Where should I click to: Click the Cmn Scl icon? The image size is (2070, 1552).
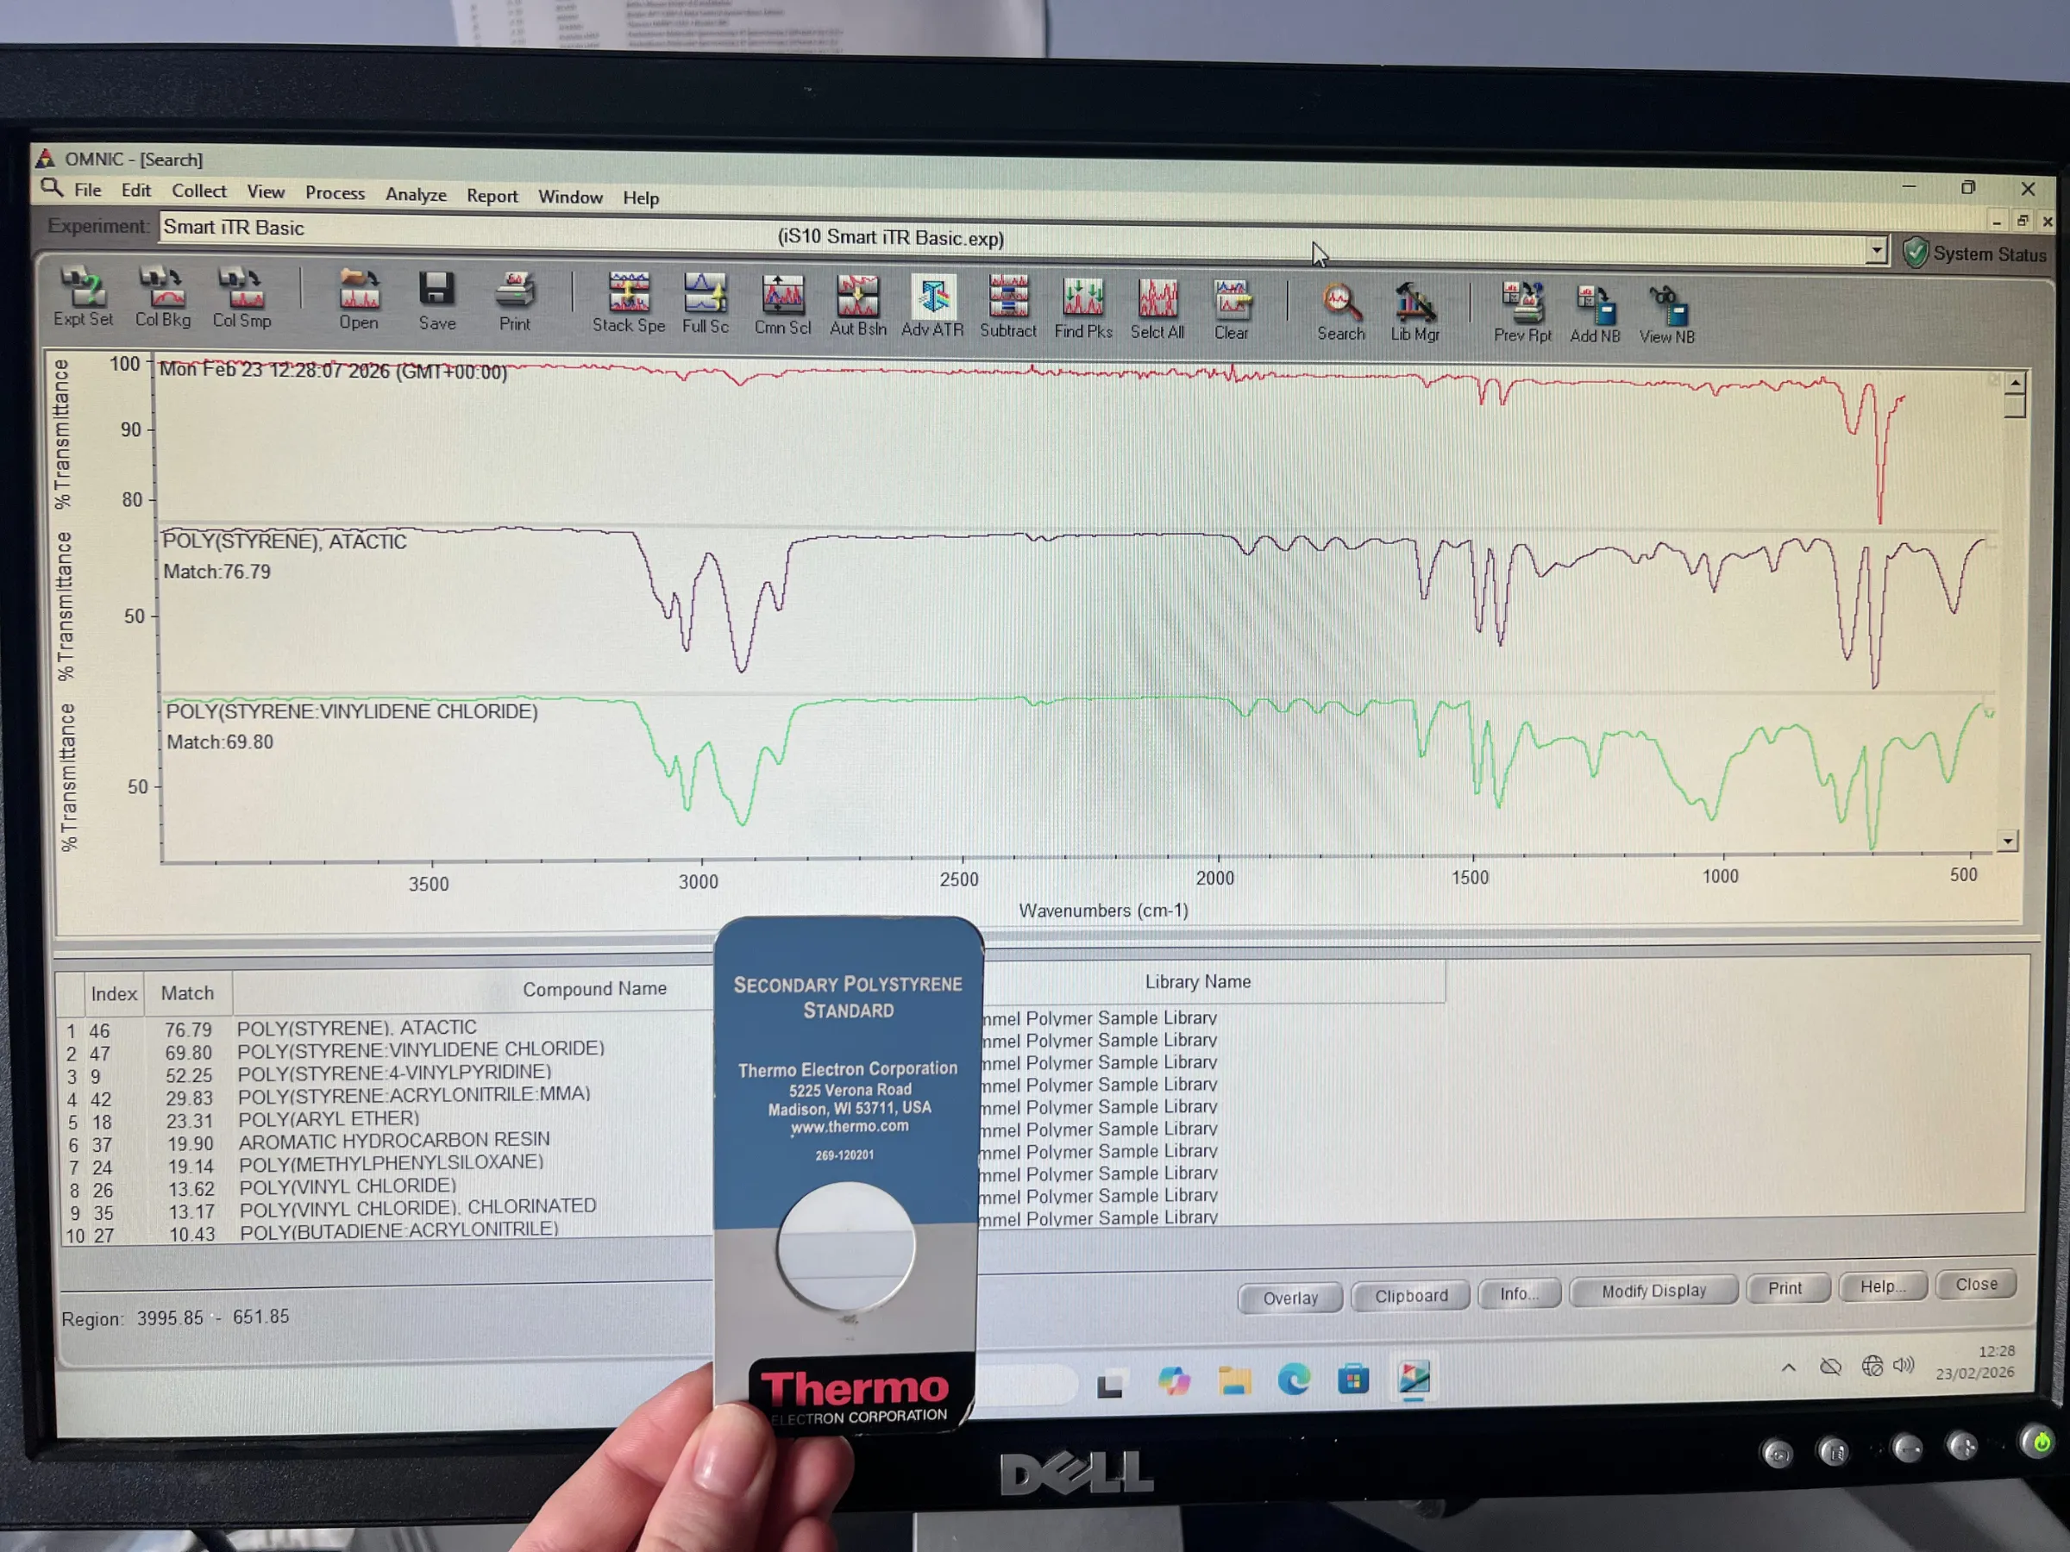pos(782,305)
